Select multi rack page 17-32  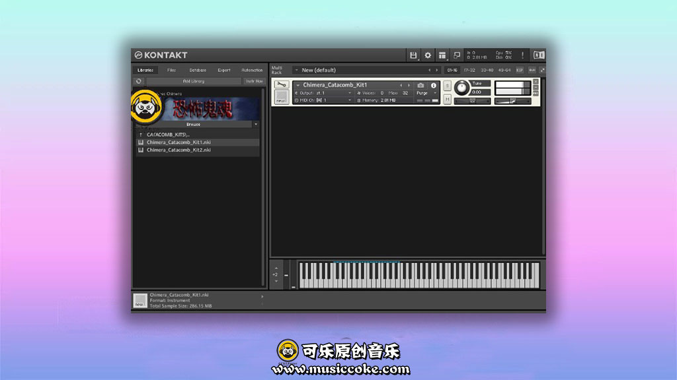469,70
